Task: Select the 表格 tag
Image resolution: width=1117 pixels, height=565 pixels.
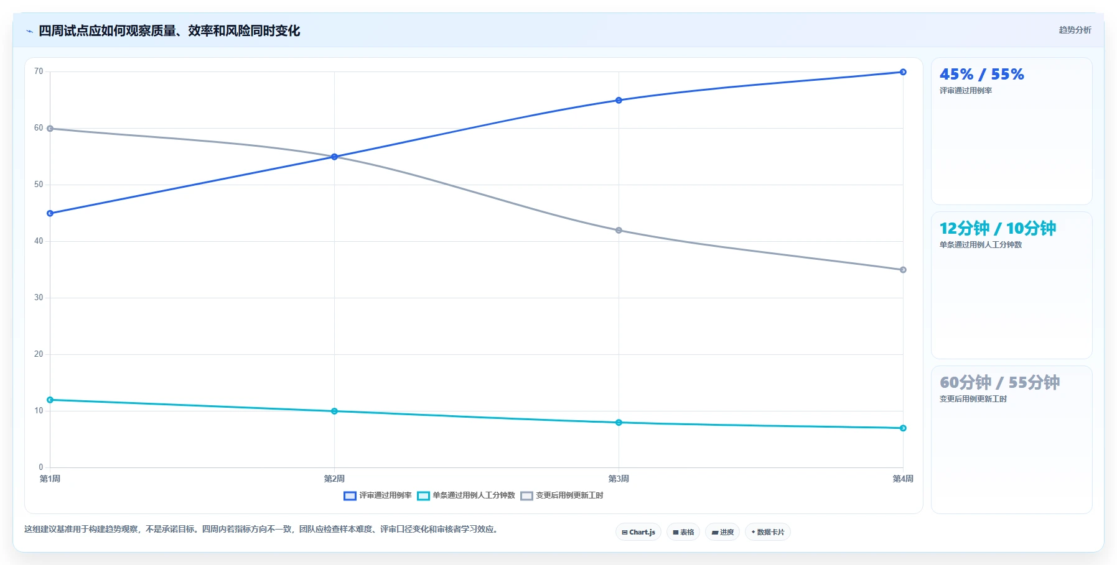Action: [x=683, y=532]
